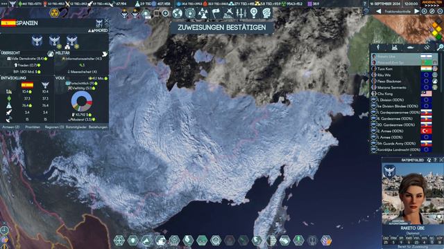Click the Übersicht globe icon

coord(50,54)
